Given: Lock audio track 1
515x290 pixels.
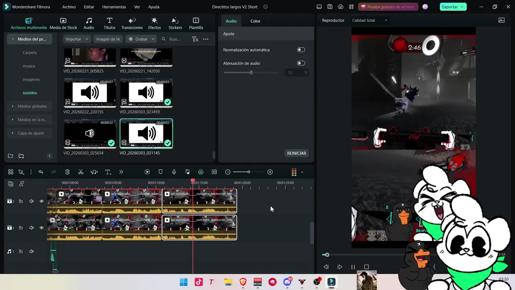Looking at the screenshot, I should [x=21, y=251].
